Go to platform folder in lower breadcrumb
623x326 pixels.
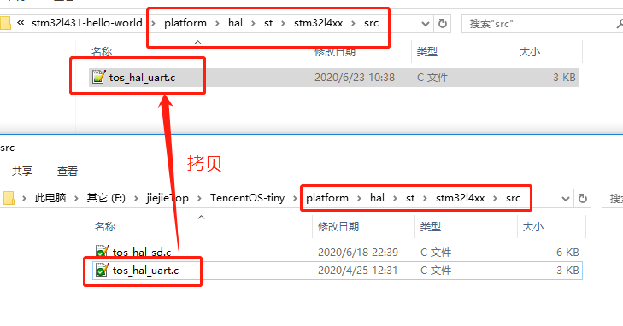click(x=327, y=198)
